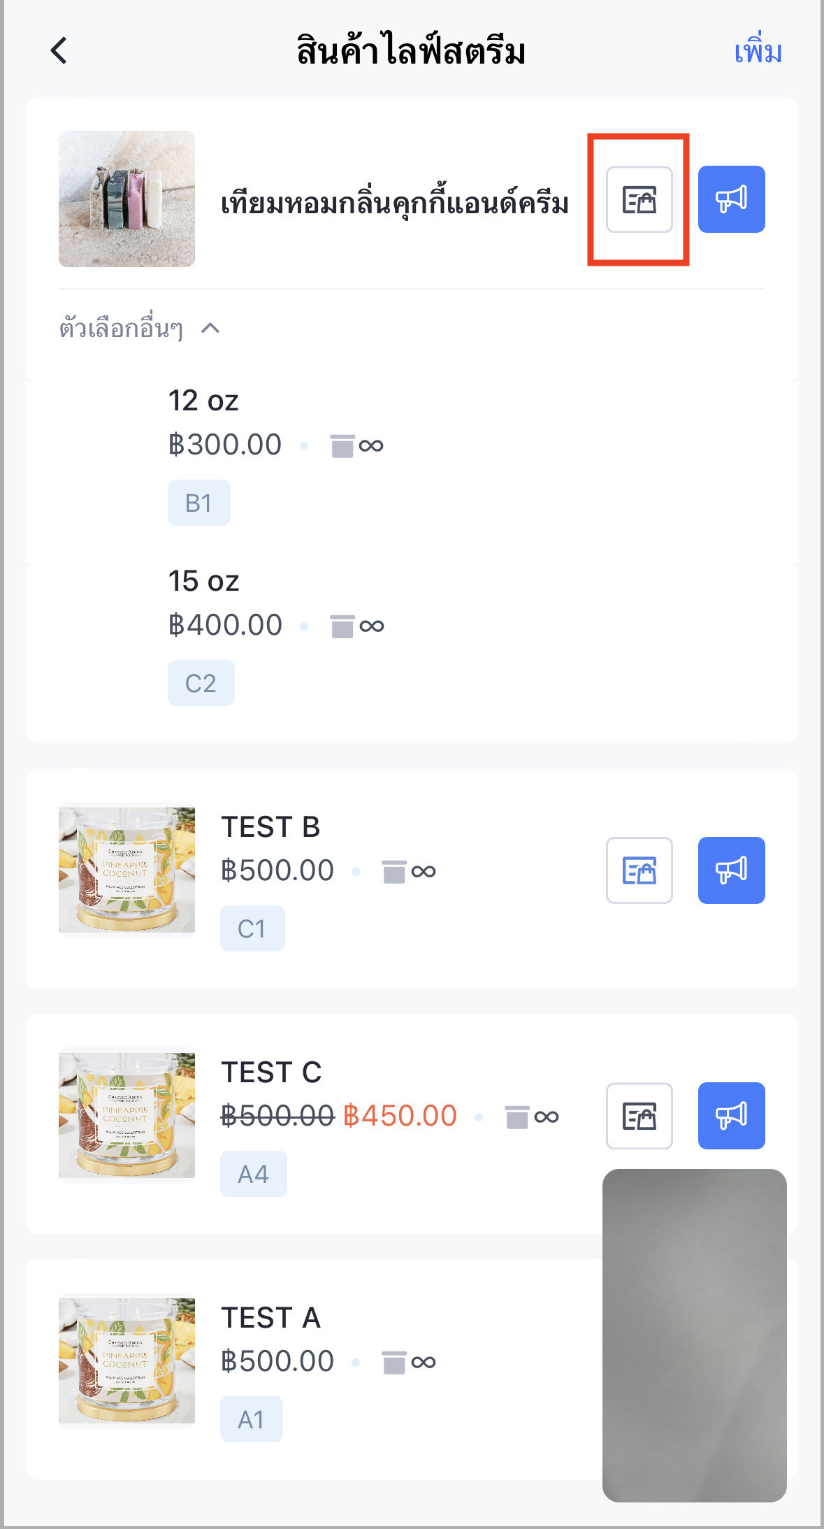Image resolution: width=824 pixels, height=1529 pixels.
Task: Tap the floating livestream preview window
Action: click(x=694, y=1335)
